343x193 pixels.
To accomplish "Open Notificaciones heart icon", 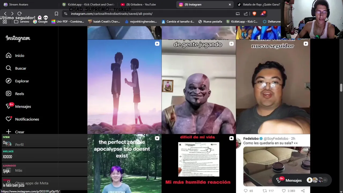I will click(9, 119).
